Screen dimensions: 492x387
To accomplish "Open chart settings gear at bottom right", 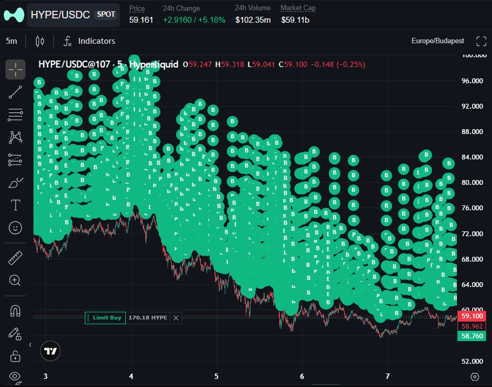I will (x=475, y=376).
